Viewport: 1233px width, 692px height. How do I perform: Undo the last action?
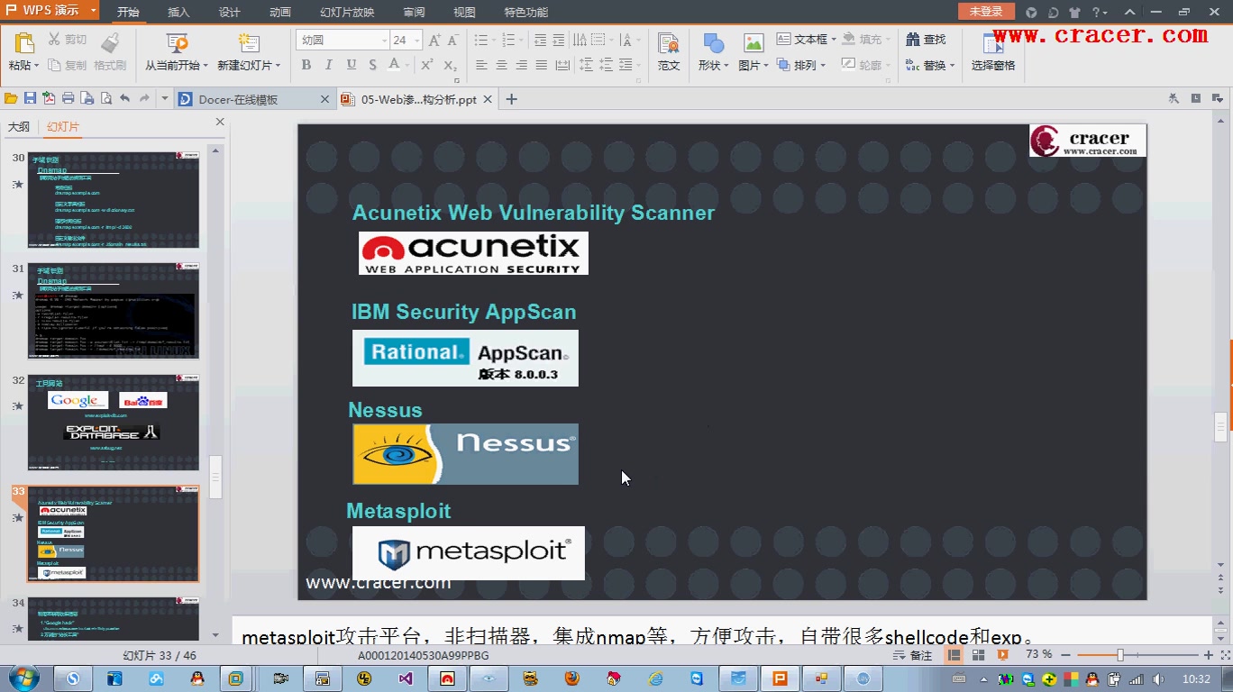[x=124, y=99]
